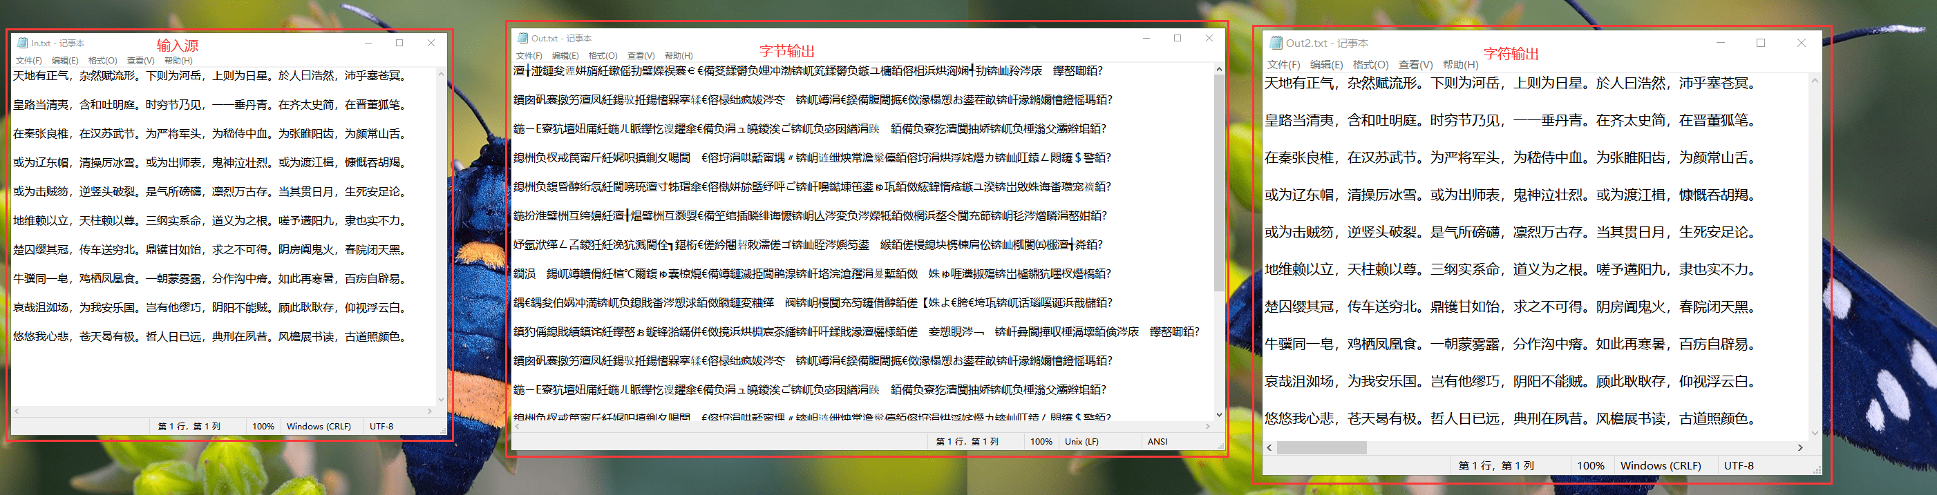
Task: Click line 皇路当清夷 in Out2.txt text area
Action: click(x=1510, y=120)
